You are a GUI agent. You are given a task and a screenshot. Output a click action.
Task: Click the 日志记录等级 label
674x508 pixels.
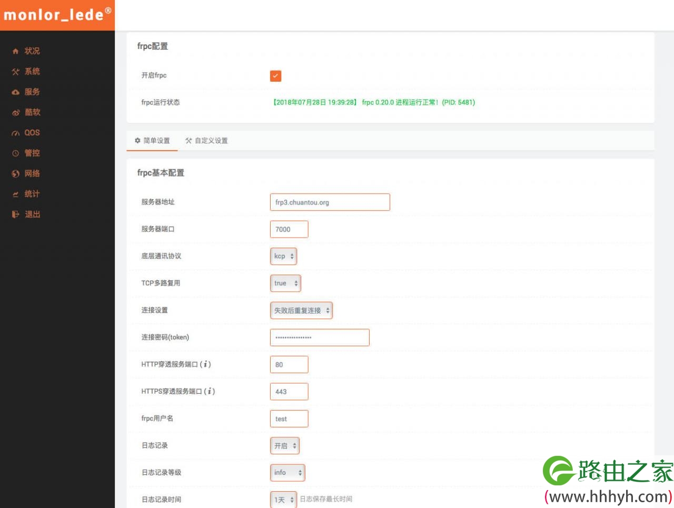click(161, 473)
